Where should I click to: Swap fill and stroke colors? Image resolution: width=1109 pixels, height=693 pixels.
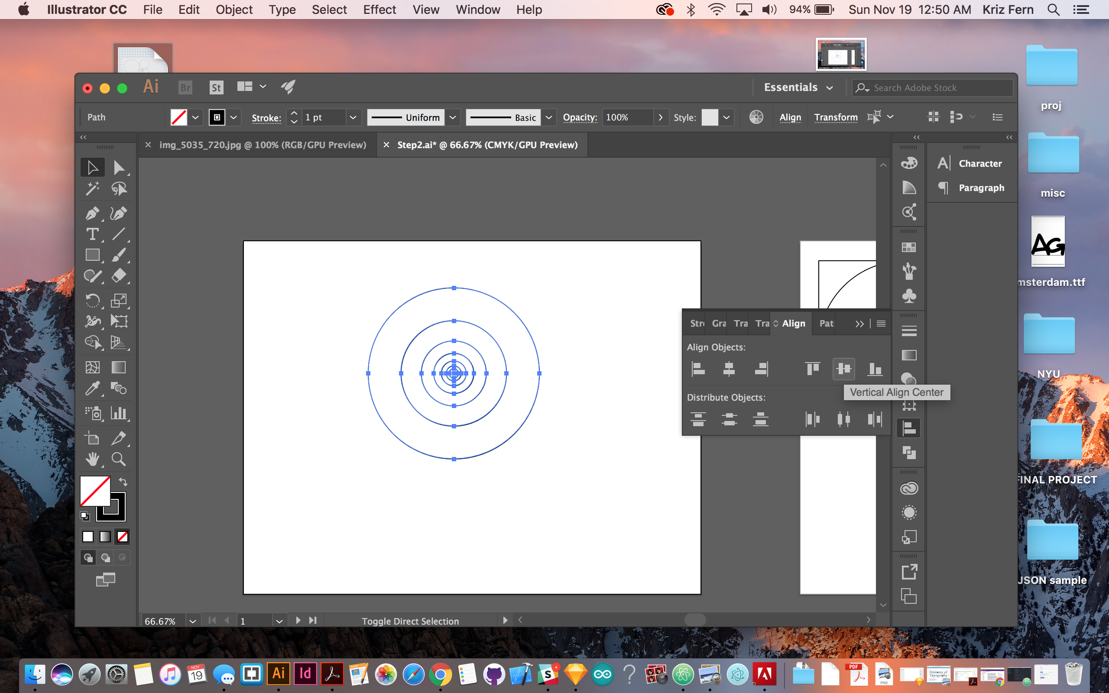point(123,482)
